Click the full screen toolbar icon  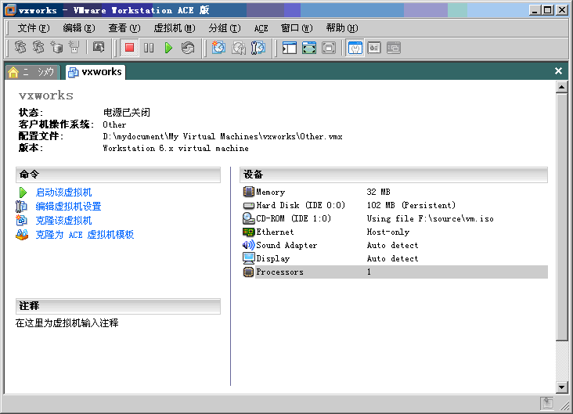point(329,48)
